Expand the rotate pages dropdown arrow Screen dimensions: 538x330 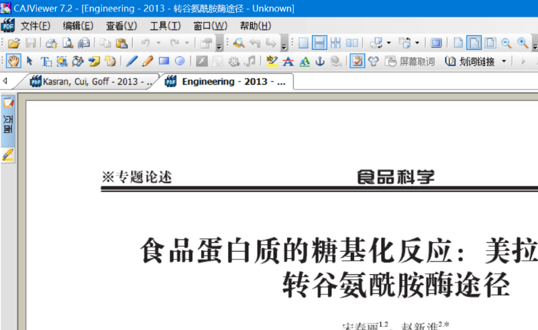389,43
